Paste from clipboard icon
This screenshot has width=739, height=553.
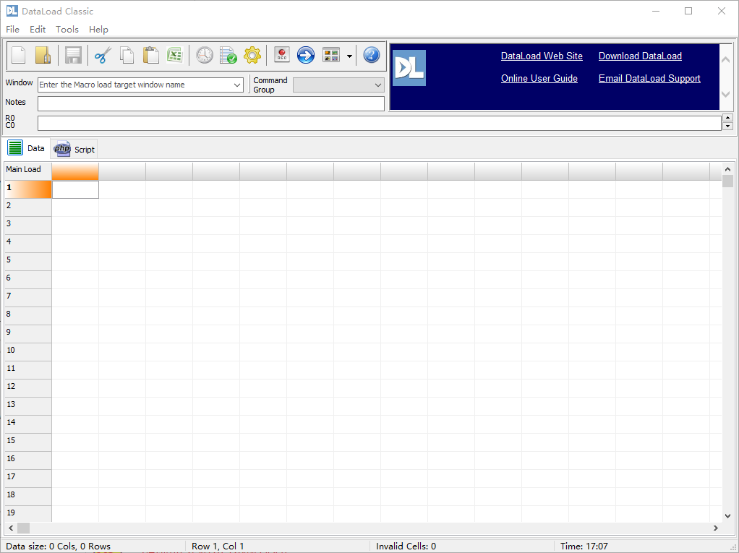151,55
